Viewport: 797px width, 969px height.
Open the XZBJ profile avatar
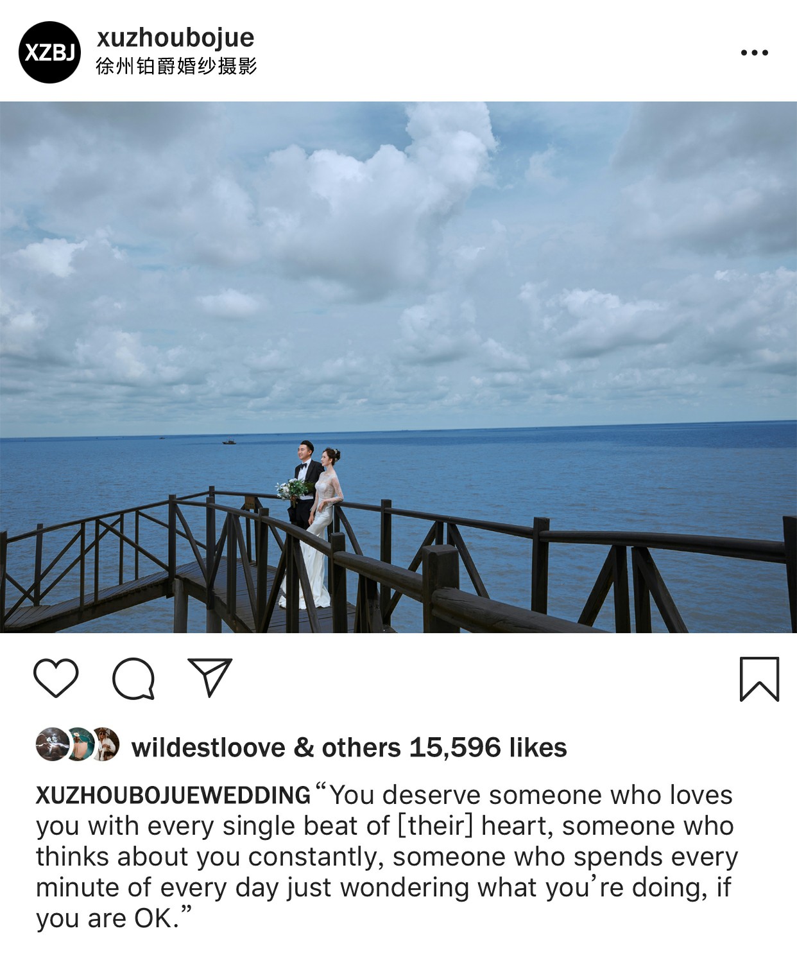tap(50, 52)
